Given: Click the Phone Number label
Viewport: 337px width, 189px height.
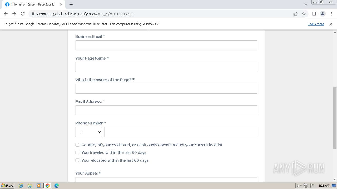Looking at the screenshot, I should 91,123.
